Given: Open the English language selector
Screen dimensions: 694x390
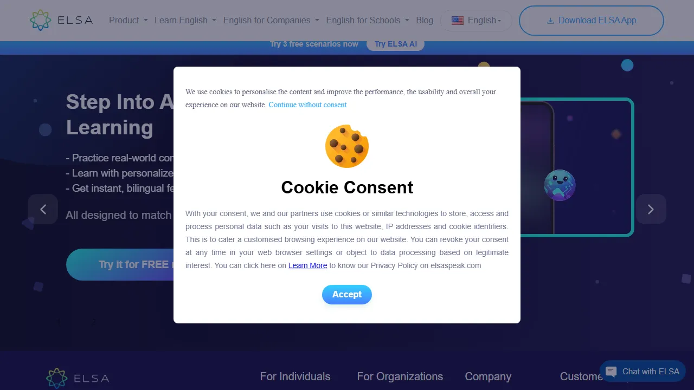Looking at the screenshot, I should (476, 21).
